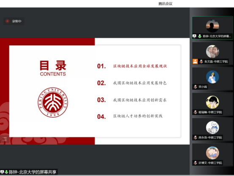Screen dimensions: 234x176
Task: Click the Peking University logo on the slide
Action: (53, 102)
